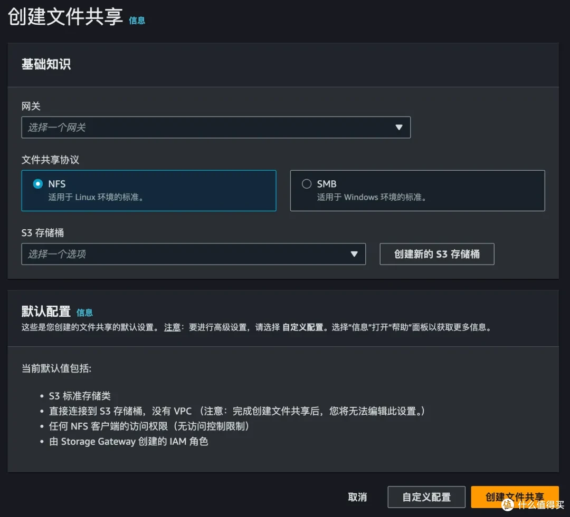Click the orange 创建文件共享 button

[515, 496]
